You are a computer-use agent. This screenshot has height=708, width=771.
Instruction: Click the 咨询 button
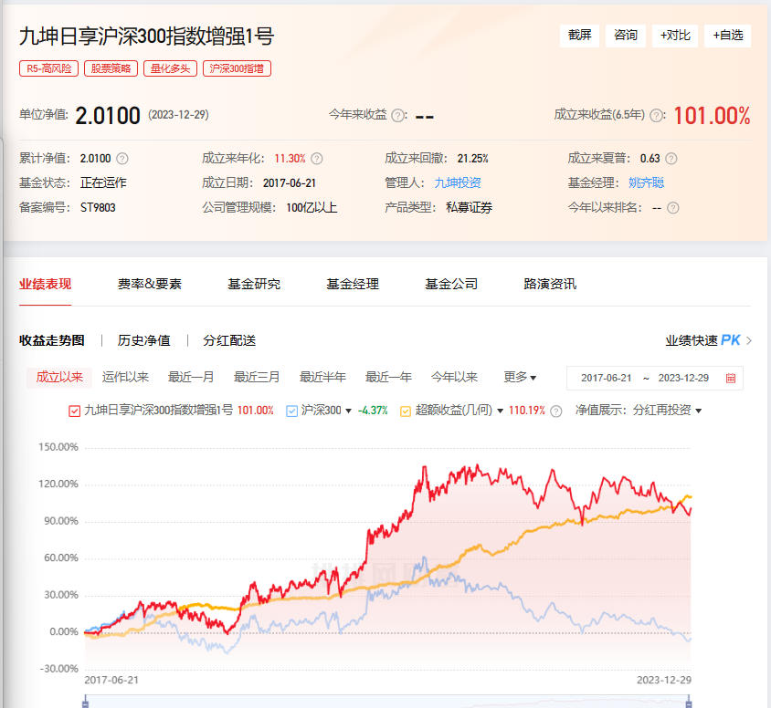(626, 36)
